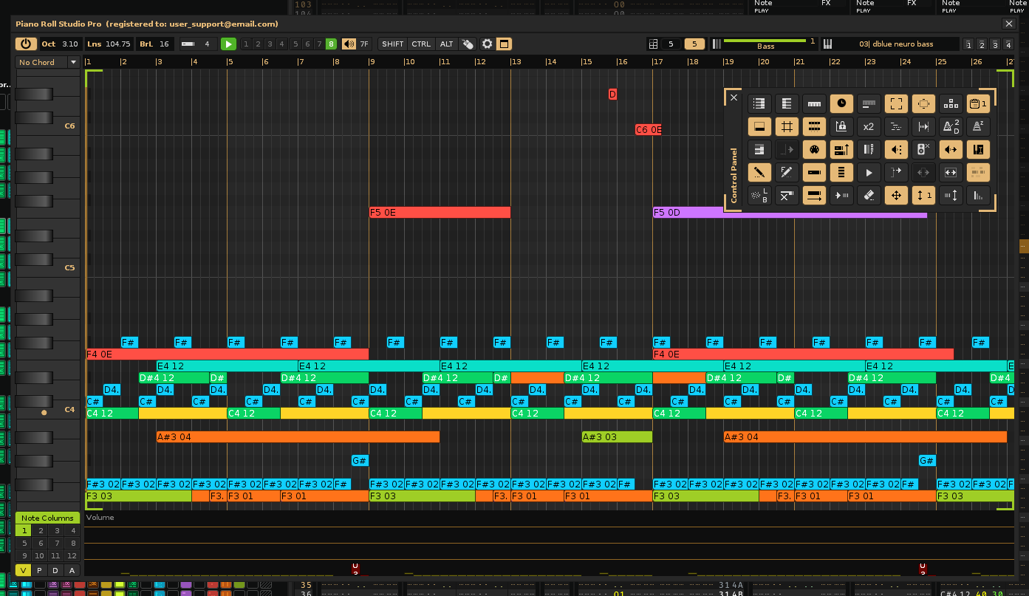Open the No Chord dropdown
The height and width of the screenshot is (596, 1029).
click(48, 63)
